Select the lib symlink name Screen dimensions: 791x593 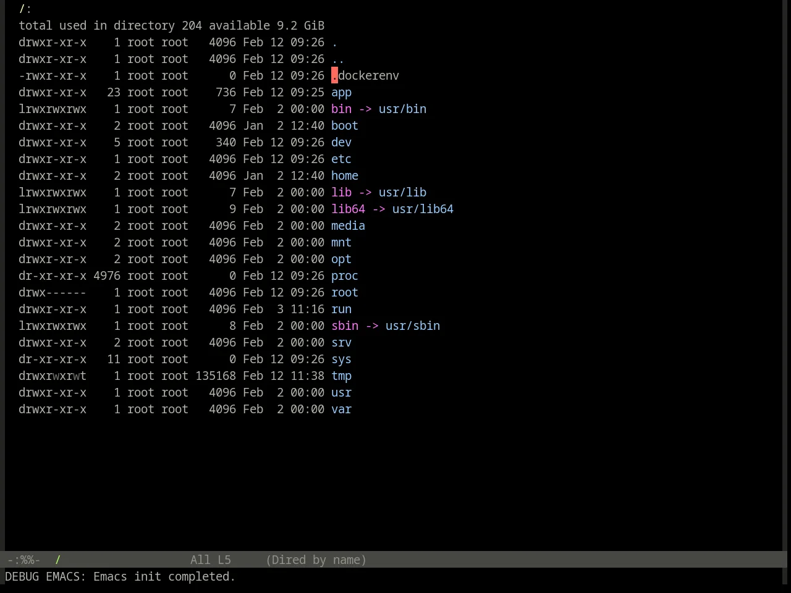(341, 193)
